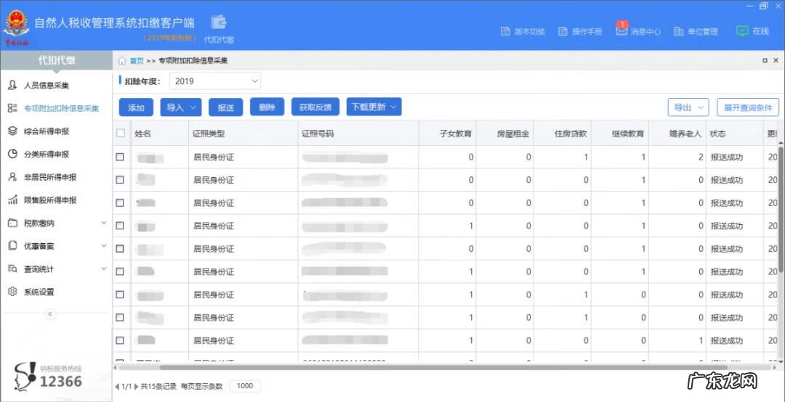785x402 pixels.
Task: Check the sixth table row checkbox
Action: tap(120, 271)
